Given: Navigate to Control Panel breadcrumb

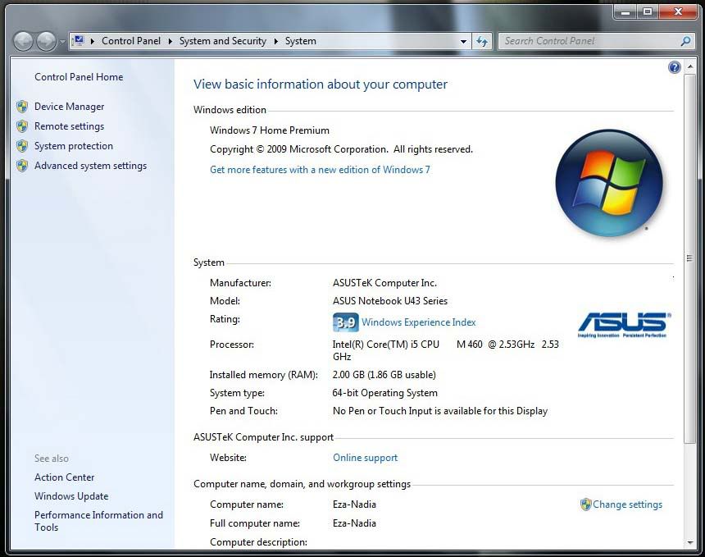Looking at the screenshot, I should pyautogui.click(x=131, y=41).
